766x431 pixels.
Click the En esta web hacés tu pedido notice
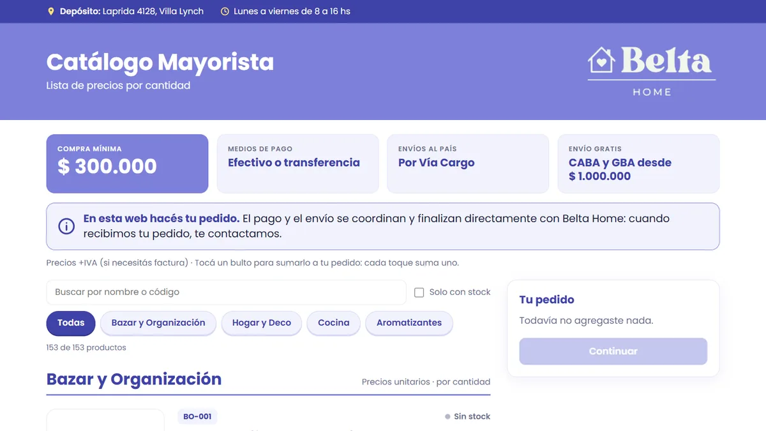(383, 227)
